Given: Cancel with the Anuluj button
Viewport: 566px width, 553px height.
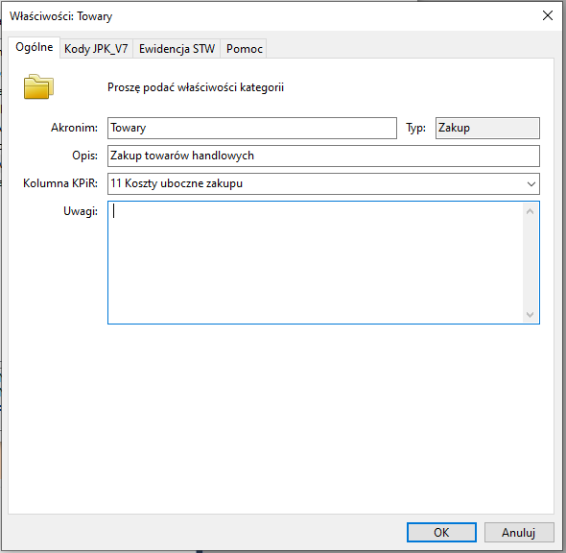Looking at the screenshot, I should [519, 532].
